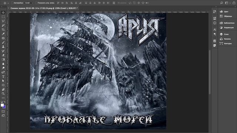This screenshot has height=133, width=237.
Task: Expand the collapsed icon panel dock
Action: click(216, 7)
